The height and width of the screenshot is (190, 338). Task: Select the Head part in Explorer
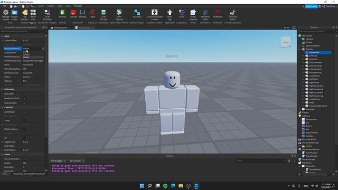coord(312,102)
